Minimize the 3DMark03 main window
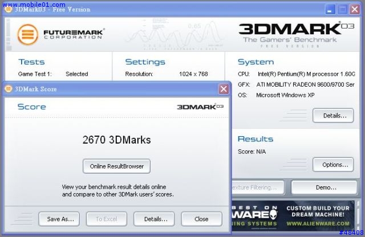Viewport: 365px width, 237px height. point(330,10)
